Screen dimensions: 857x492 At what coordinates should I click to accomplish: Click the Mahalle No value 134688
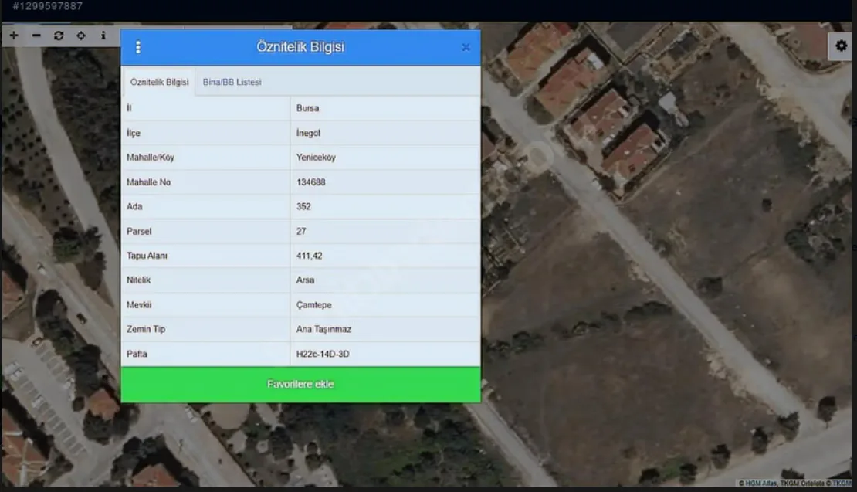[310, 182]
